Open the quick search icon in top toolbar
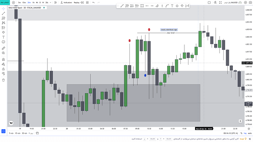This screenshot has width=253, height=142. pyautogui.click(x=215, y=3)
